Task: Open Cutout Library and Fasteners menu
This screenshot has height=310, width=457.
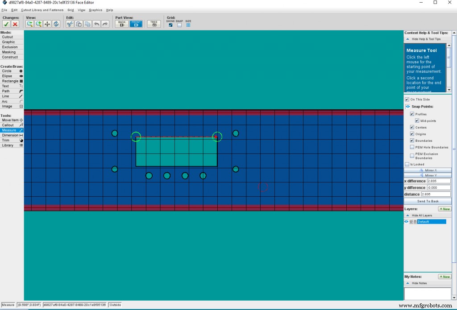Action: point(42,10)
